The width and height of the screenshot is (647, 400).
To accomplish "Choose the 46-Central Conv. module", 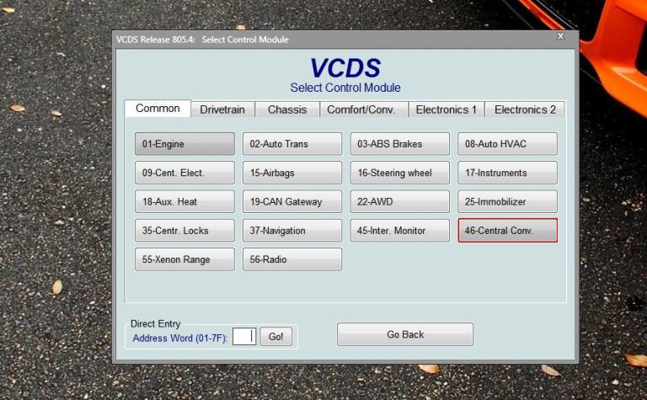I will click(x=507, y=231).
